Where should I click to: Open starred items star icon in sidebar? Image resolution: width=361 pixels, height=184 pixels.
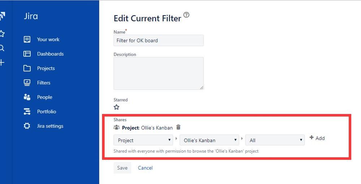(2, 34)
